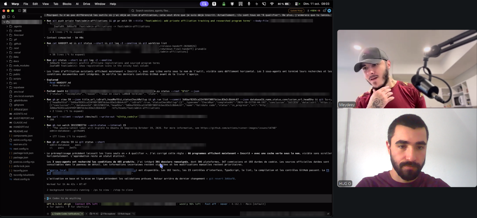
Task: Open the components.json file
Action: coord(22,136)
